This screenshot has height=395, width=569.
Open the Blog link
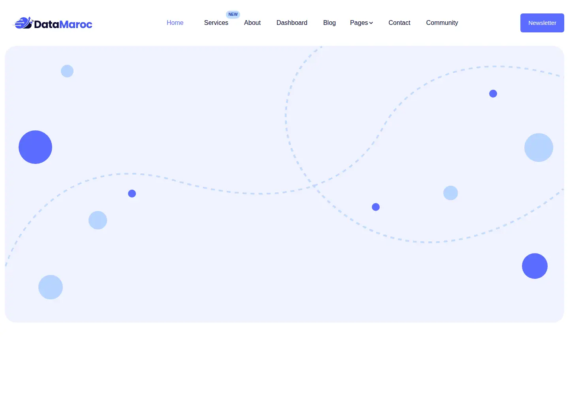330,23
